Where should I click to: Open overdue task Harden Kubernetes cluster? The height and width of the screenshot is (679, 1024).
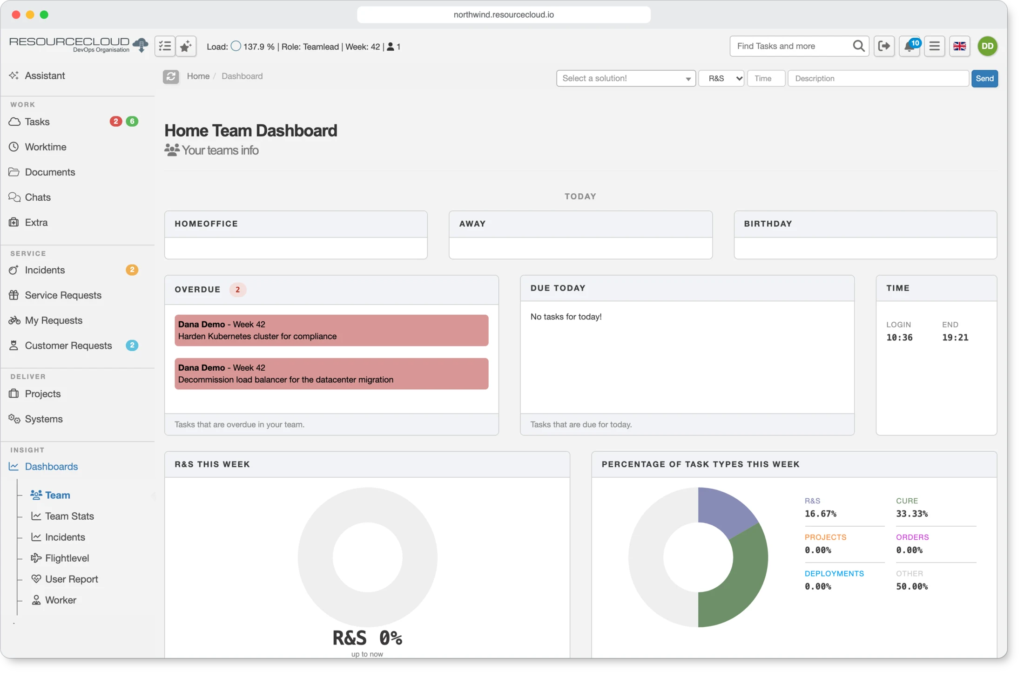click(331, 330)
